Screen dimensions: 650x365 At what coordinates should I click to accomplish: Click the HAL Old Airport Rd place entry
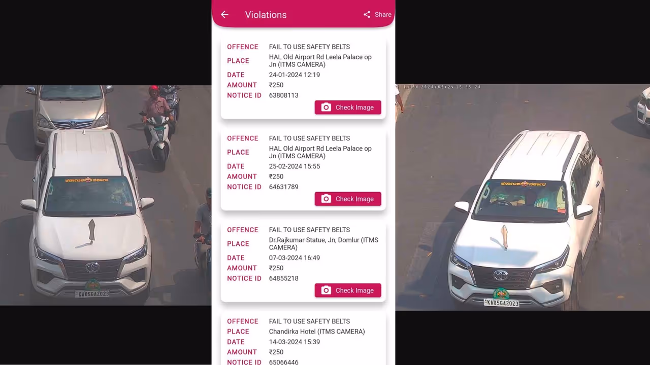click(x=320, y=61)
